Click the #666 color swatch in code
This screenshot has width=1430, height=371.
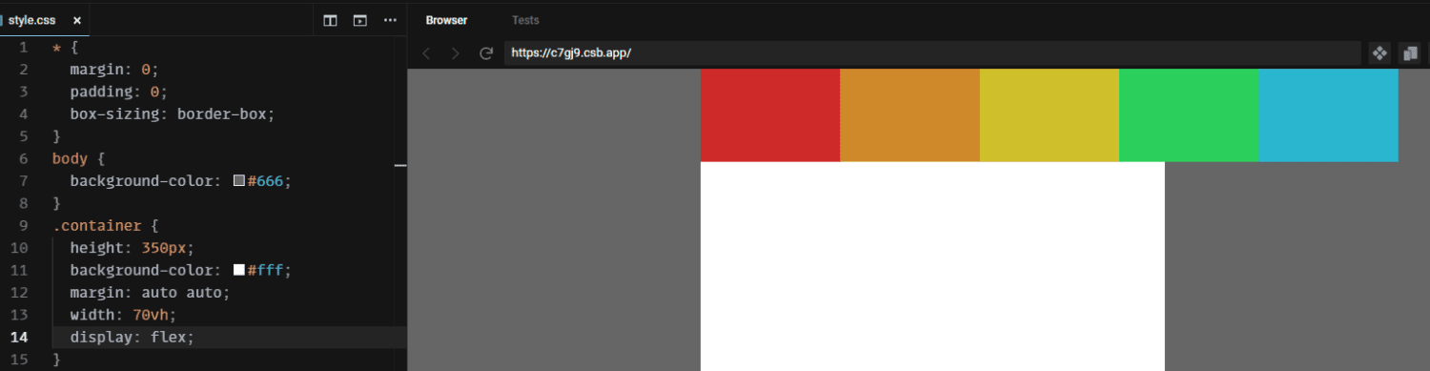[x=239, y=180]
